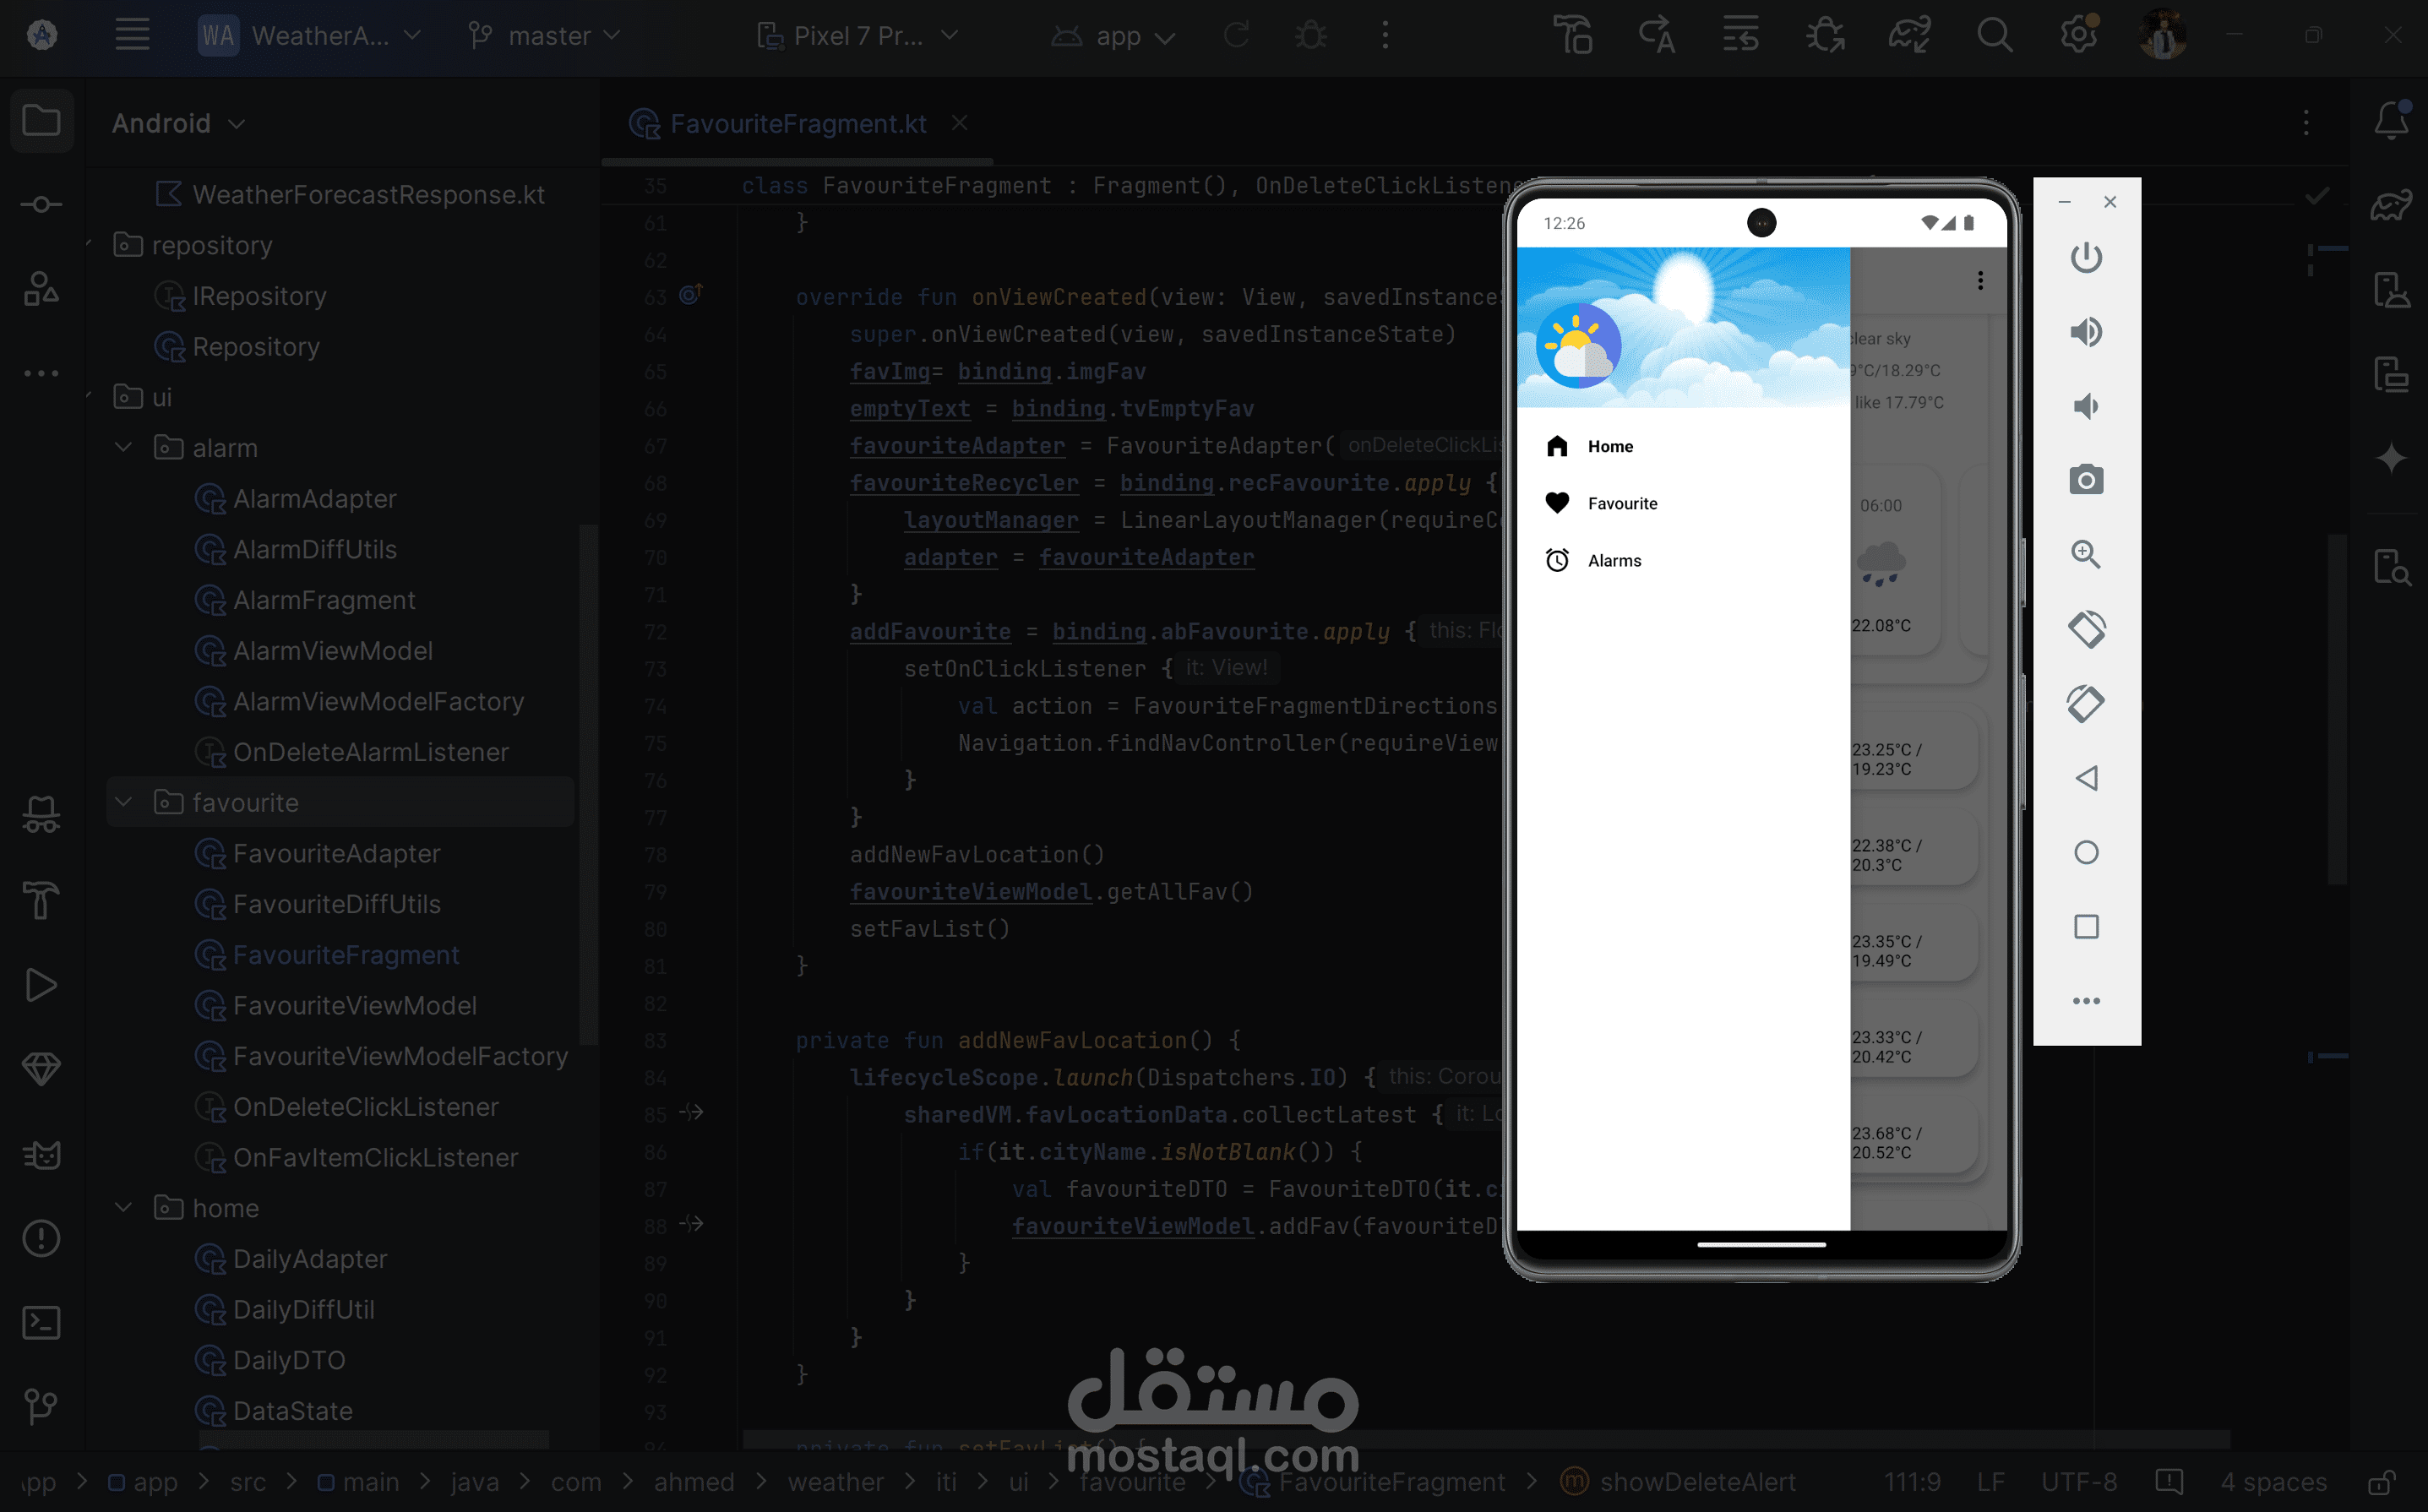Viewport: 2428px width, 1512px height.
Task: Toggle the Project folder tool window
Action: (x=41, y=121)
